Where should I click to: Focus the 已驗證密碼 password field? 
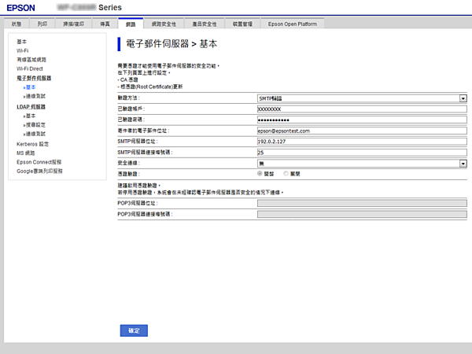click(361, 120)
